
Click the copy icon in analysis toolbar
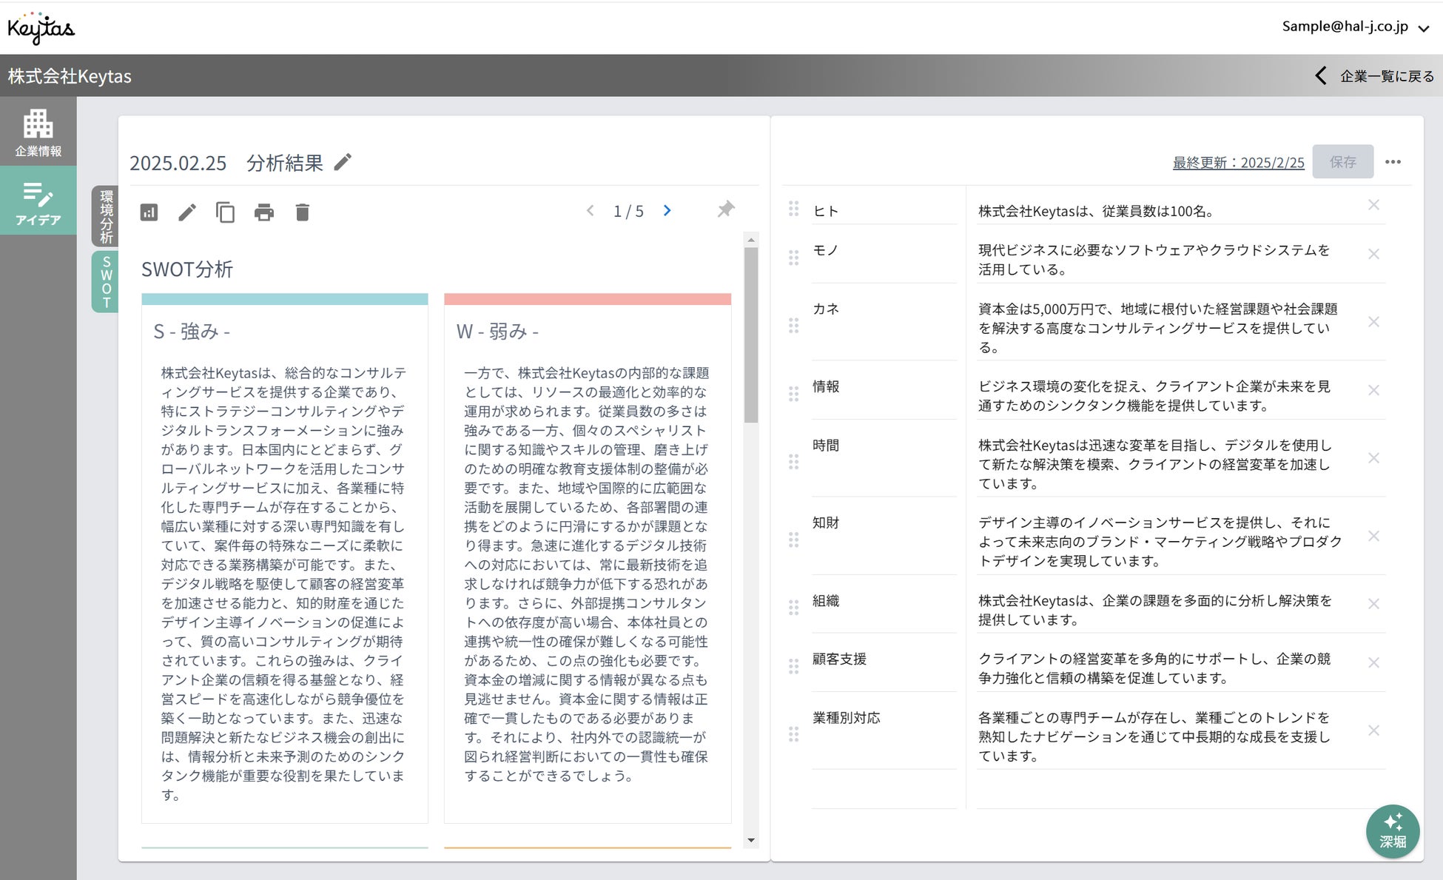[x=225, y=212]
